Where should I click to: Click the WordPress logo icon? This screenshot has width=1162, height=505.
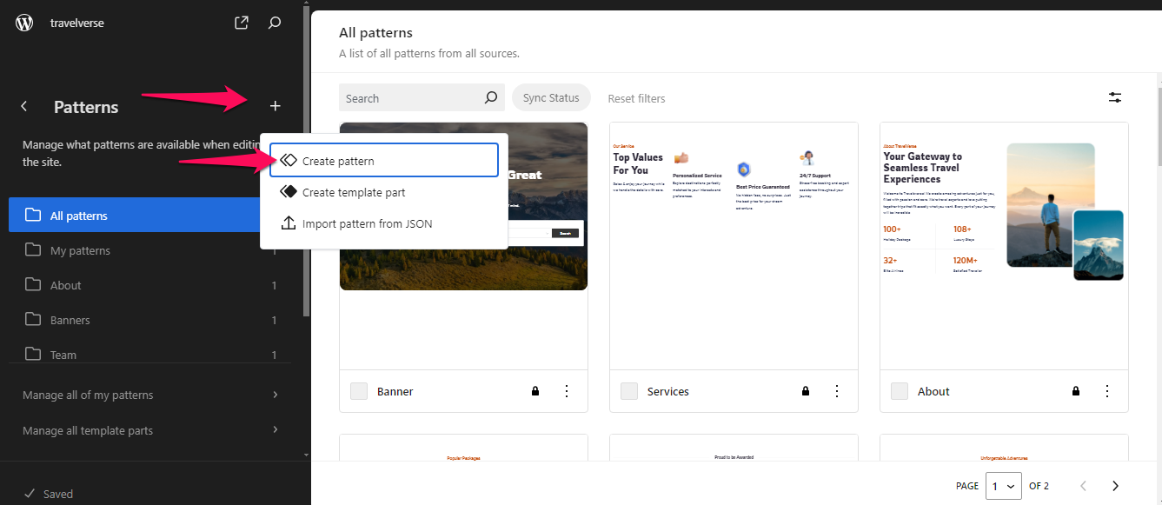[x=23, y=23]
